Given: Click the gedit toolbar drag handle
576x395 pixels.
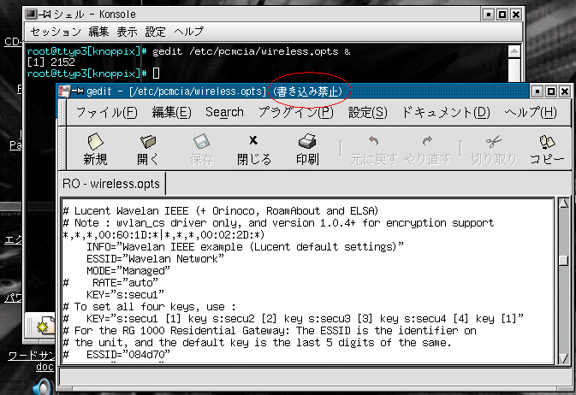Looking at the screenshot, I should coord(62,149).
